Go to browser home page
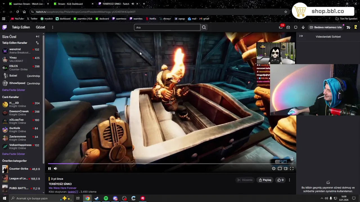The width and height of the screenshot is (360, 202). 24,12
